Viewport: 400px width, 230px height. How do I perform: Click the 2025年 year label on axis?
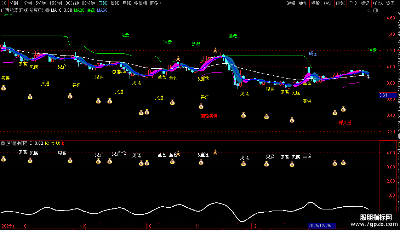[8, 226]
